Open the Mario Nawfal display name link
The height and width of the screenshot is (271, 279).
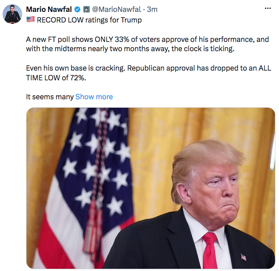pyautogui.click(x=49, y=9)
